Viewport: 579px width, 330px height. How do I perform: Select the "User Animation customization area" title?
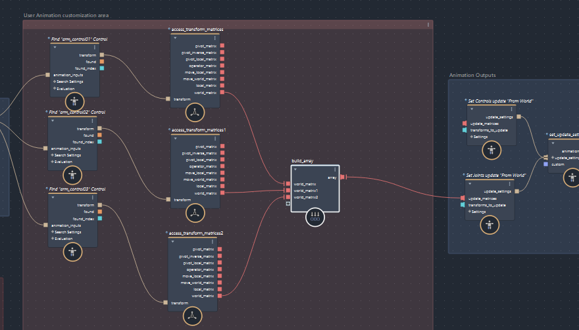[66, 15]
